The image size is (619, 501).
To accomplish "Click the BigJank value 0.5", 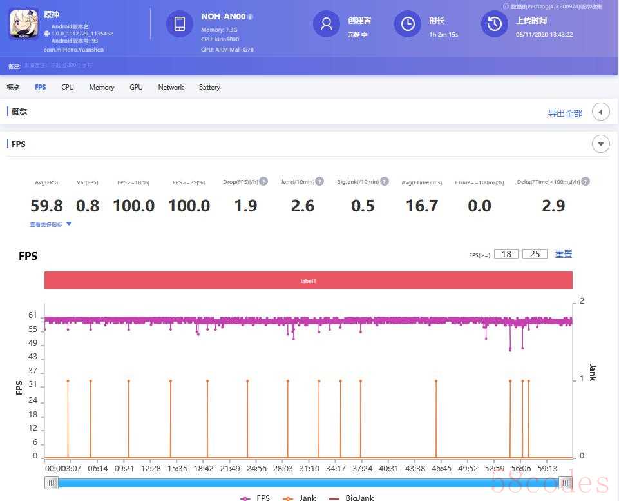I will pyautogui.click(x=363, y=206).
